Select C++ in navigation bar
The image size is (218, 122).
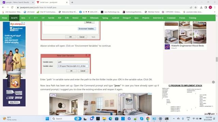pos(36,18)
